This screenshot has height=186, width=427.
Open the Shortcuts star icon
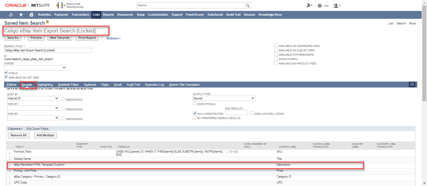pyautogui.click(x=21, y=15)
